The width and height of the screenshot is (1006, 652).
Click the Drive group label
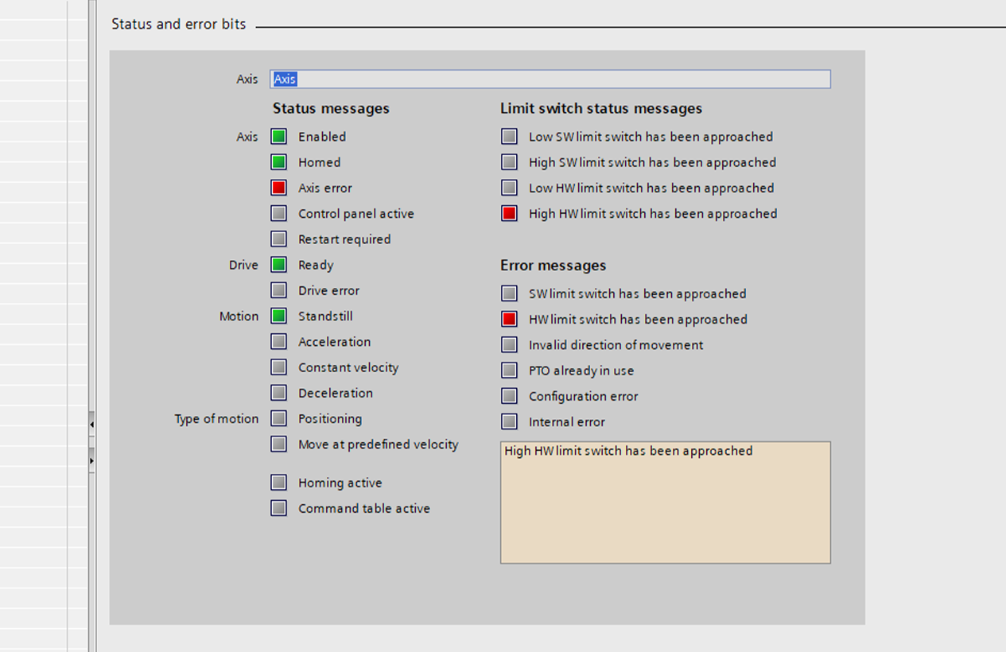[x=243, y=265]
